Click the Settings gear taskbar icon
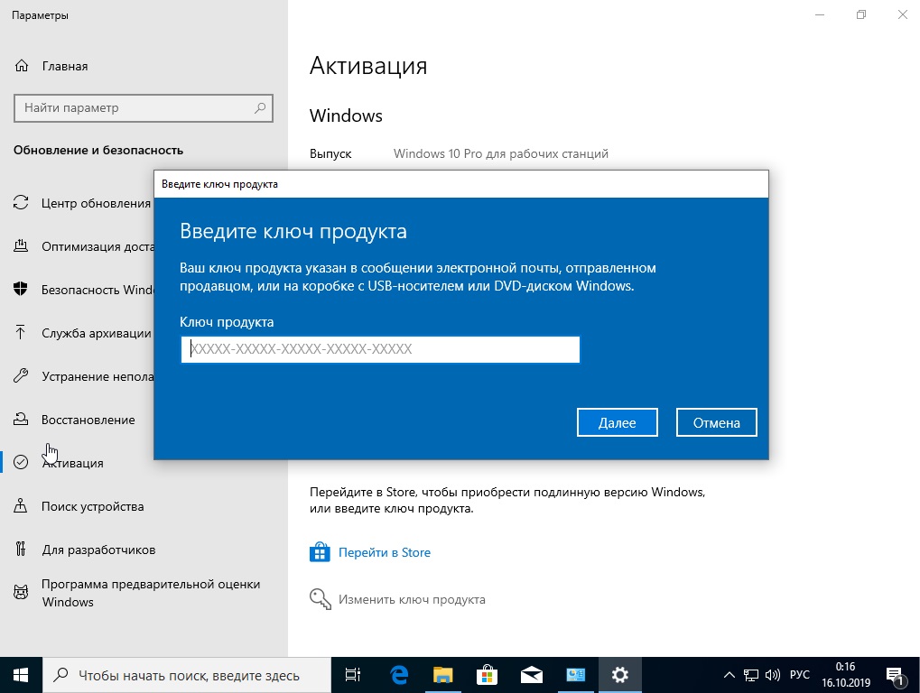Image resolution: width=920 pixels, height=693 pixels. 620,676
